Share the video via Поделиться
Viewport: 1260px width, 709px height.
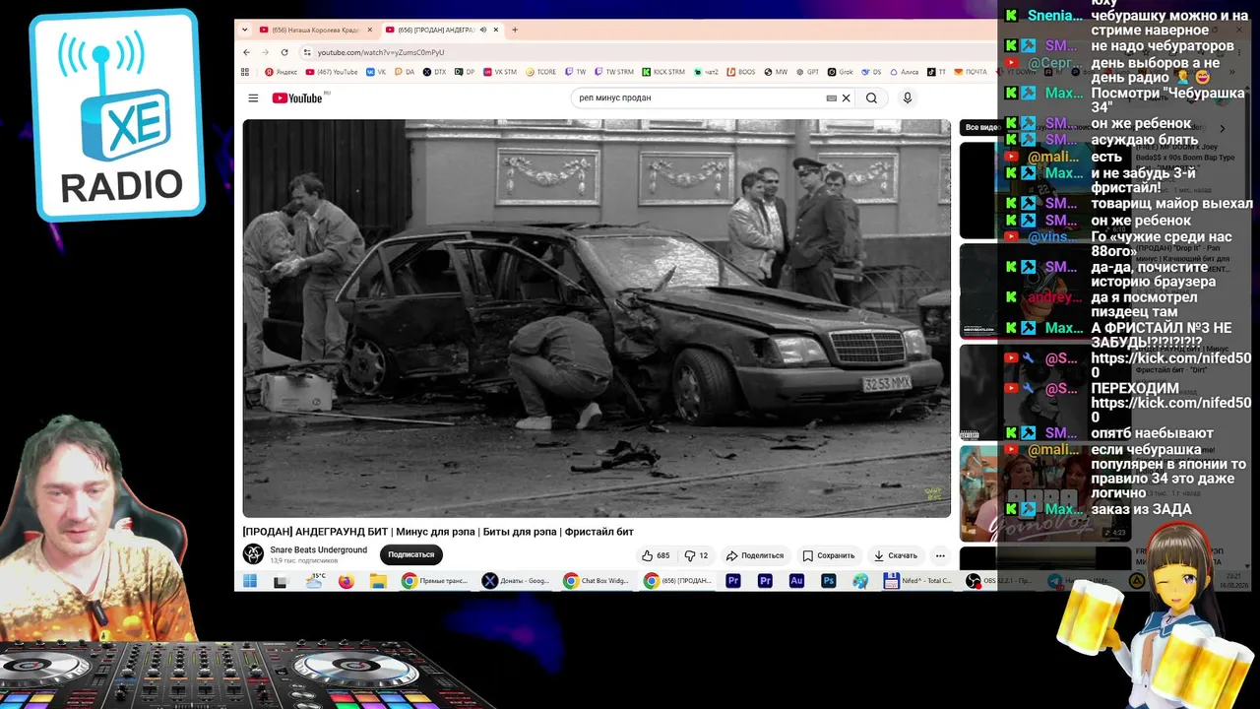pyautogui.click(x=755, y=555)
